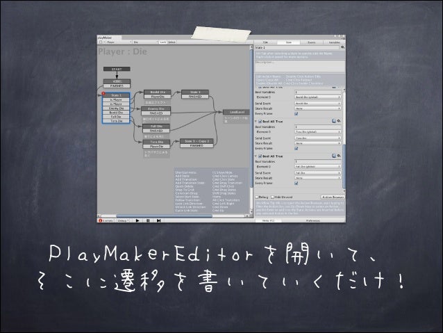Click the Fall Die transition in State 1

coord(116,117)
